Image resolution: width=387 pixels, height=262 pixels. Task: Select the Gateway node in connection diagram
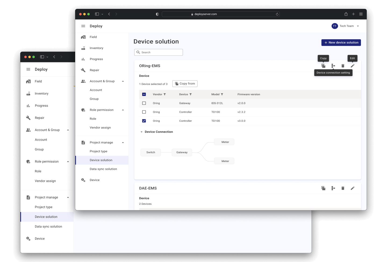(182, 152)
